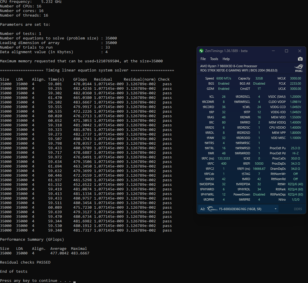Click the tPHYRDL value 34
The height and width of the screenshot is (283, 308).
(259, 189)
